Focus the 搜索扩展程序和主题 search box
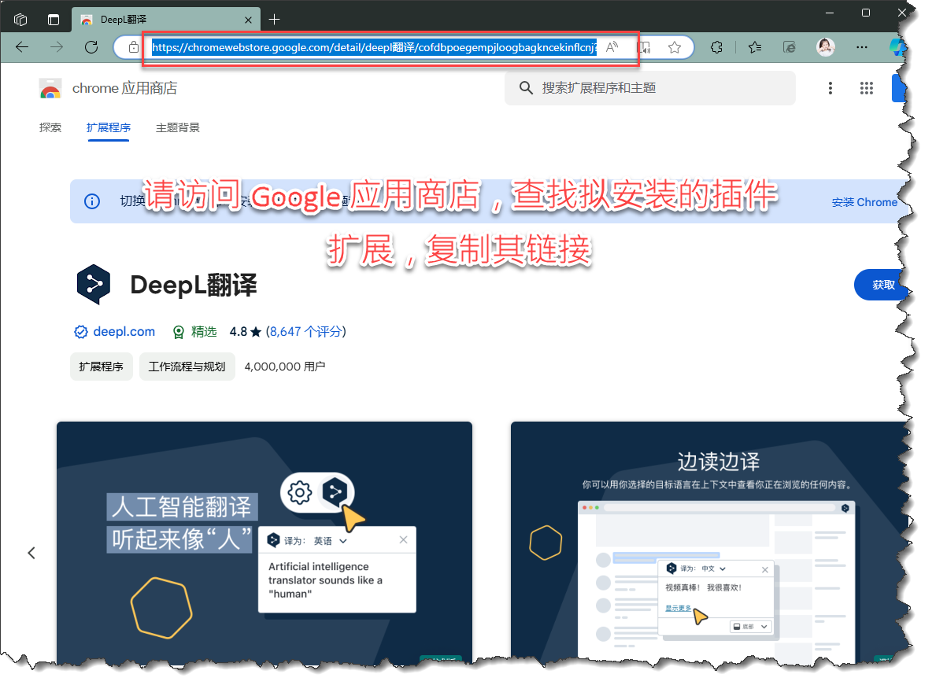 (649, 88)
